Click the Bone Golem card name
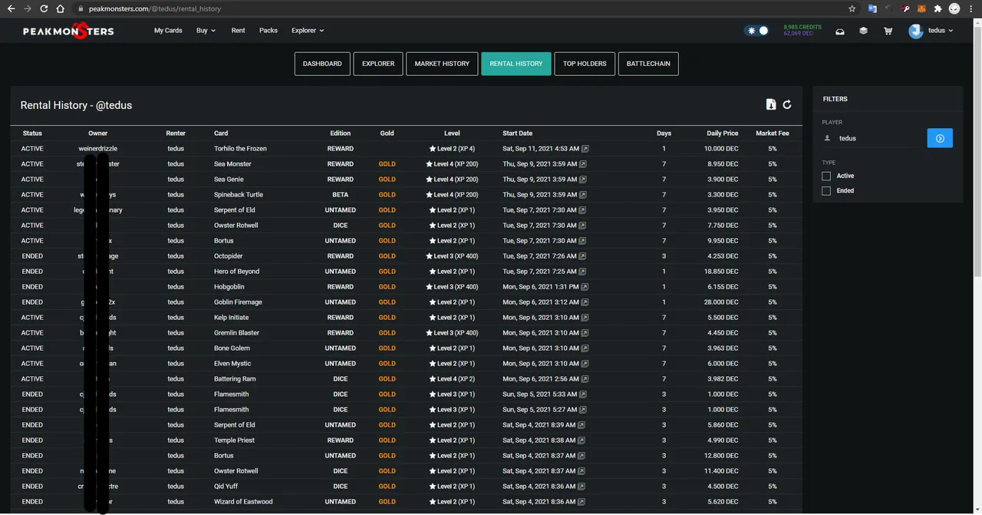Viewport: 982px width, 515px height. coord(232,348)
